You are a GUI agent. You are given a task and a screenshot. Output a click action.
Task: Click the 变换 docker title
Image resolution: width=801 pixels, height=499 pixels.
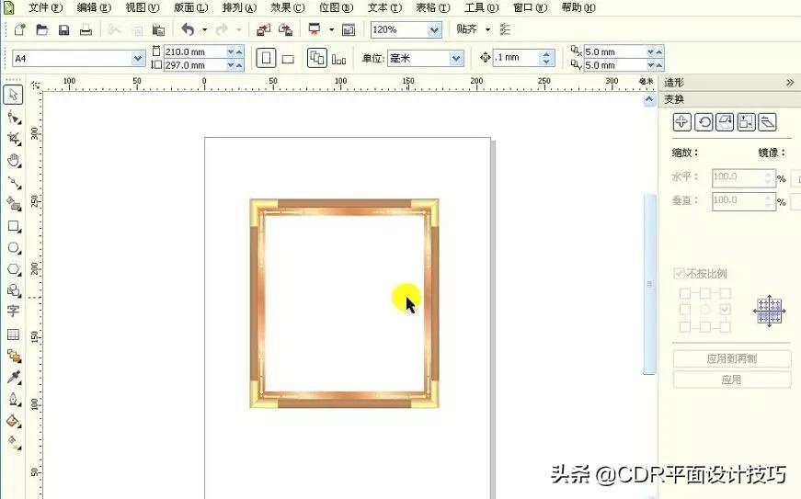(x=674, y=99)
